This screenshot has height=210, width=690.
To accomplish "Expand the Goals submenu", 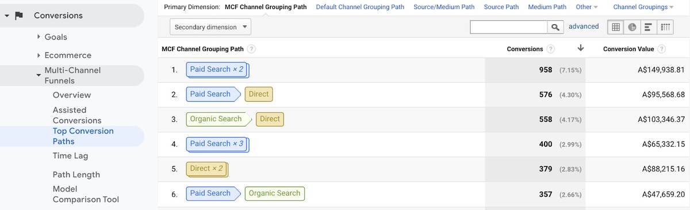I will [x=39, y=37].
